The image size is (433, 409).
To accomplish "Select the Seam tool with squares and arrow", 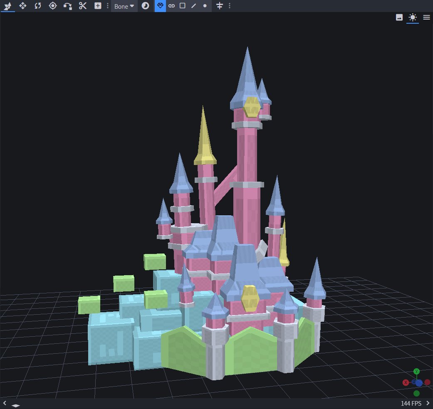I will [68, 6].
